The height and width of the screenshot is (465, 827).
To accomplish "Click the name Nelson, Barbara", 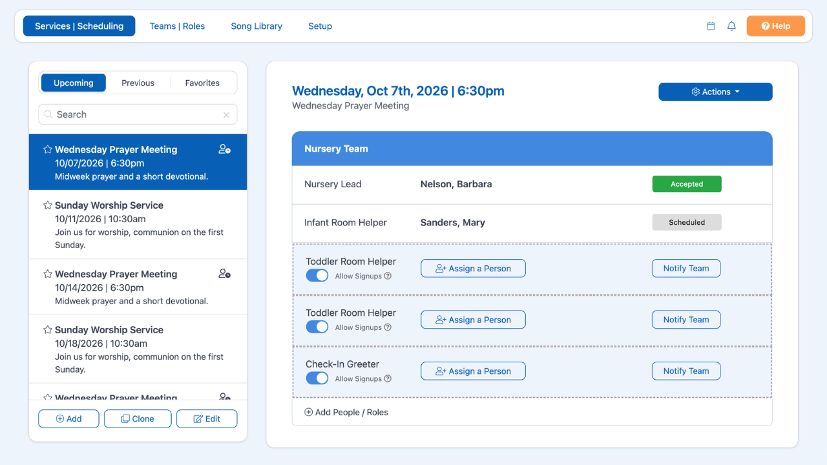I will [456, 184].
